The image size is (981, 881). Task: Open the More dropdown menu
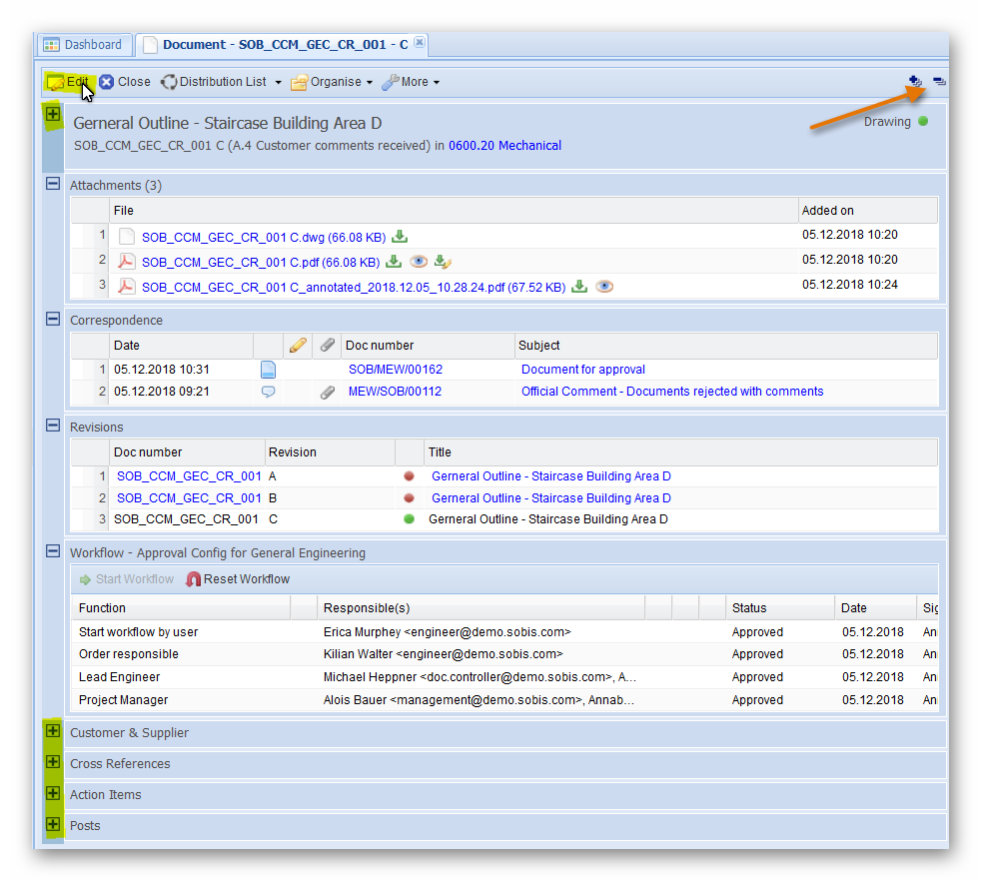(411, 82)
